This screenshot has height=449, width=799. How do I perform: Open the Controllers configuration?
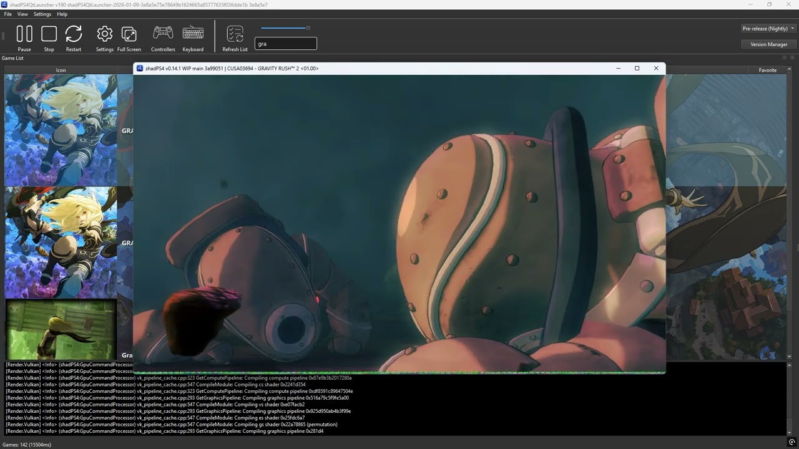coord(163,38)
